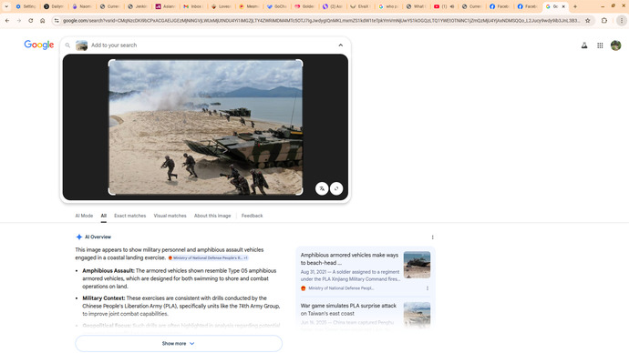This screenshot has height=353, width=629.
Task: Open a new browser tab
Action: (x=575, y=6)
